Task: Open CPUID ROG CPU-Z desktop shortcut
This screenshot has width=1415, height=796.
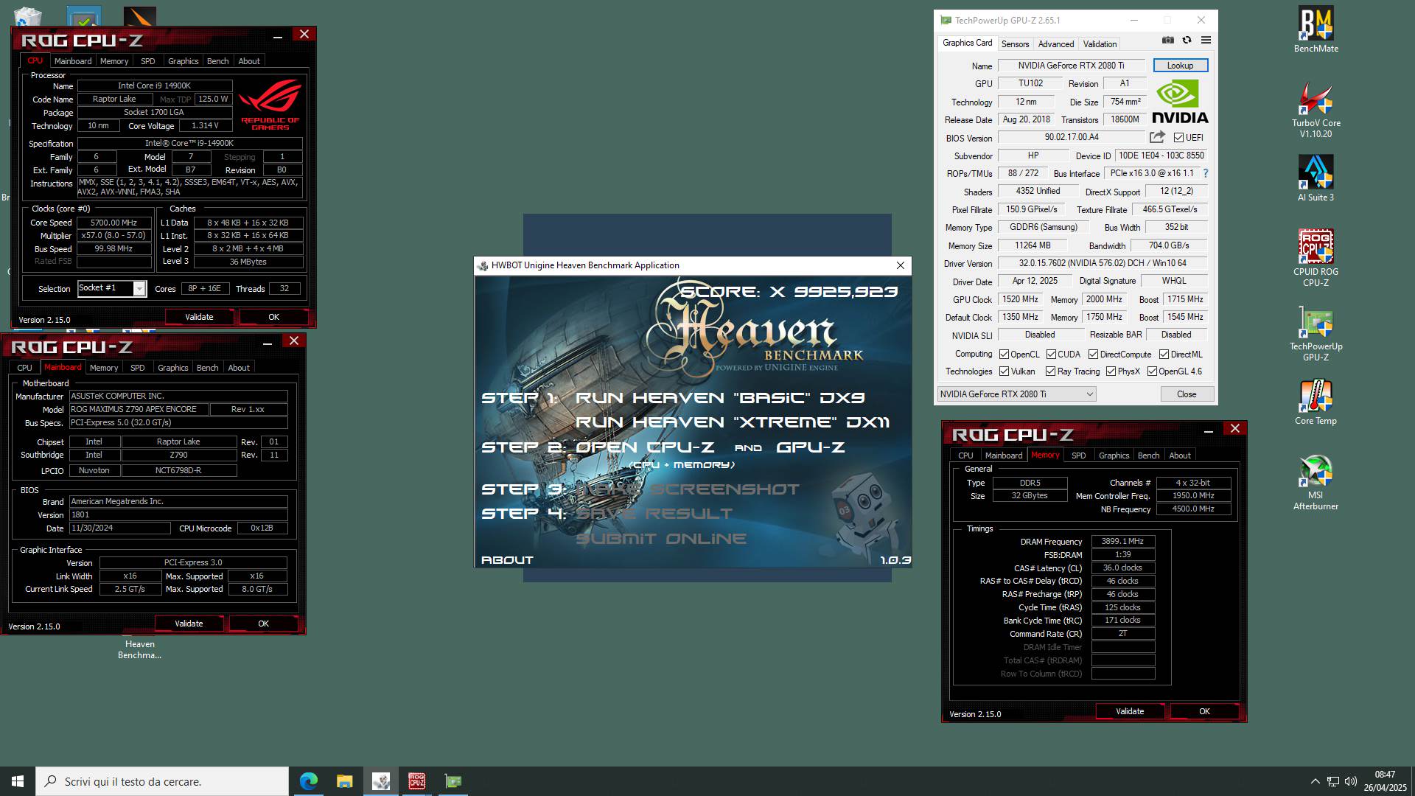Action: (x=1316, y=258)
